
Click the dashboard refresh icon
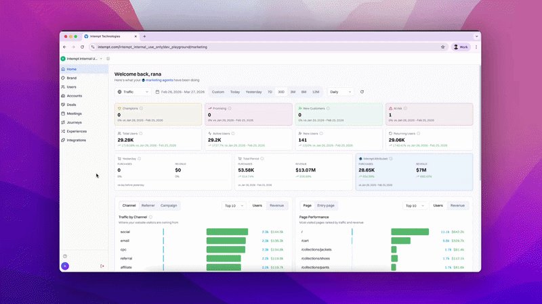click(362, 92)
